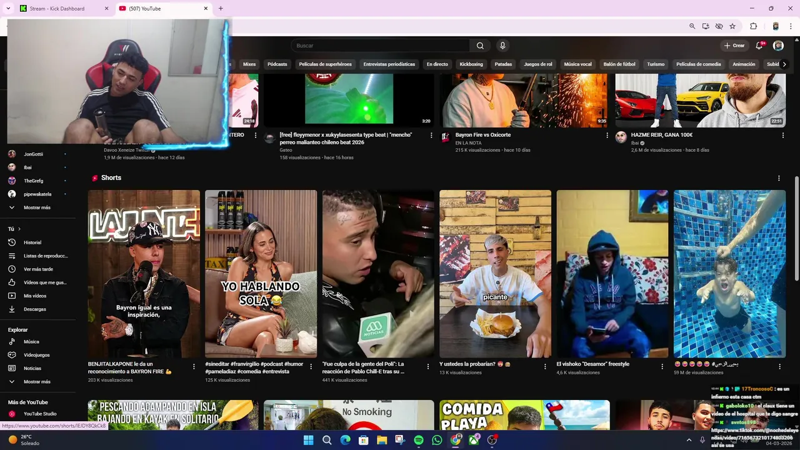Viewport: 800px width, 450px height.
Task: Open Ver más tarde list
Action: point(37,269)
